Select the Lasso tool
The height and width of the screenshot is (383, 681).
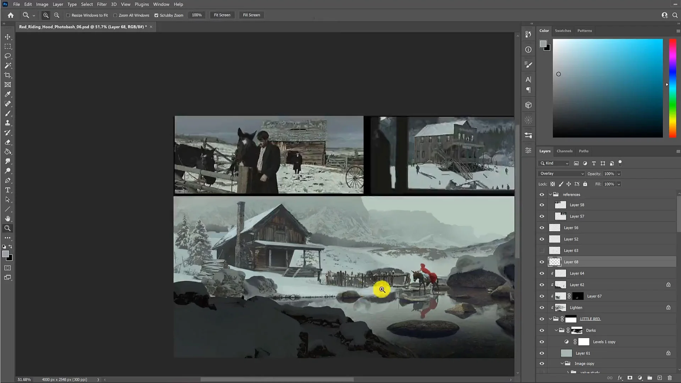coord(7,56)
